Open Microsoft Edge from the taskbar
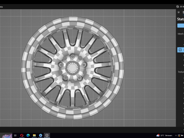Image resolution: width=184 pixels, height=138 pixels. tap(28, 135)
